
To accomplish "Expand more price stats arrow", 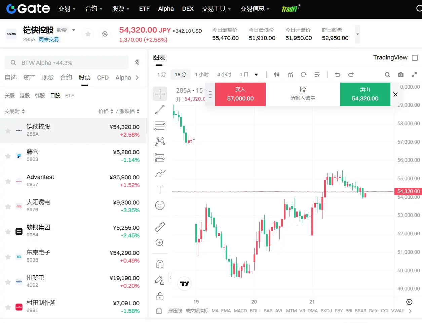I will tap(357, 34).
